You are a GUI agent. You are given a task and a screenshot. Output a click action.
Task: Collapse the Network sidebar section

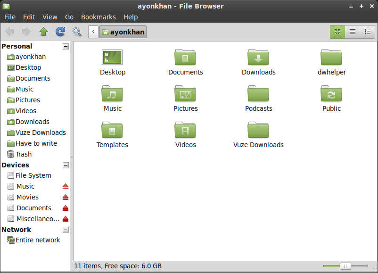coord(66,230)
